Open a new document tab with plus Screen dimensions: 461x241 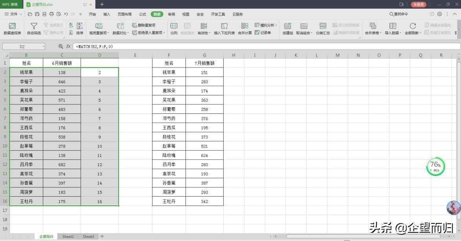point(102,4)
